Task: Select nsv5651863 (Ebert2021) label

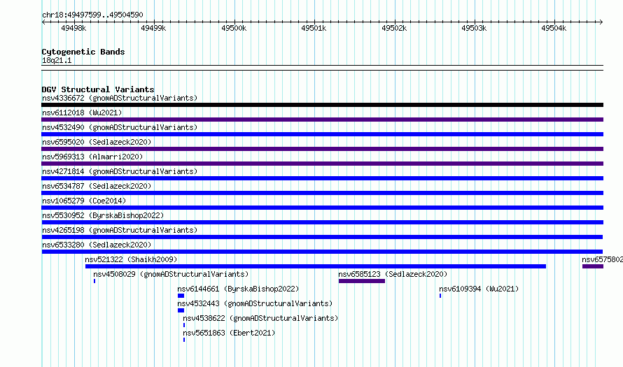Action: pyautogui.click(x=229, y=333)
